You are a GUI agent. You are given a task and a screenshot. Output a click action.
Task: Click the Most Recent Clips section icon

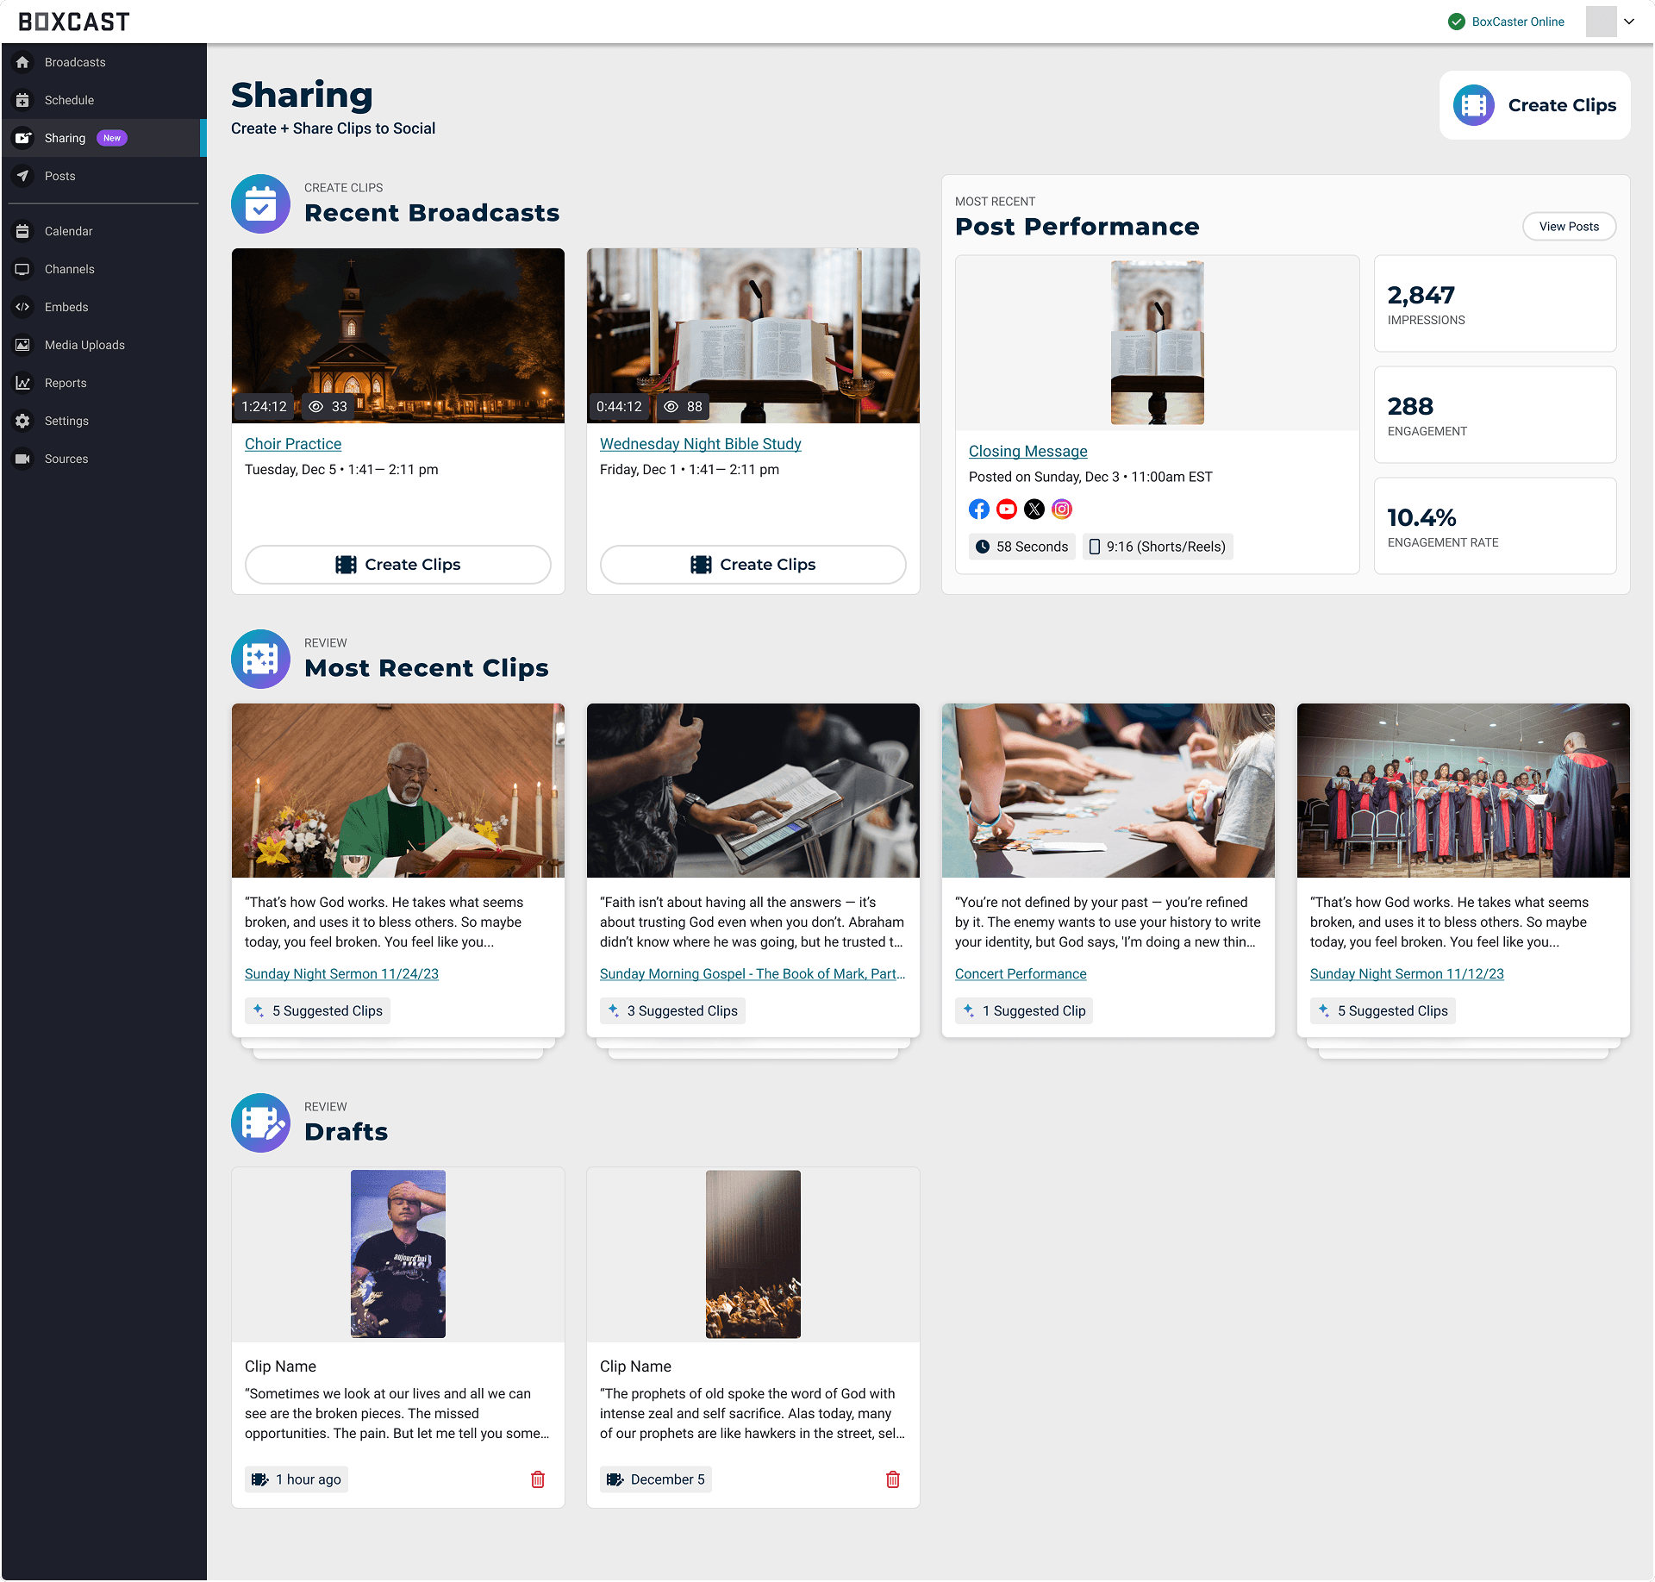(260, 660)
